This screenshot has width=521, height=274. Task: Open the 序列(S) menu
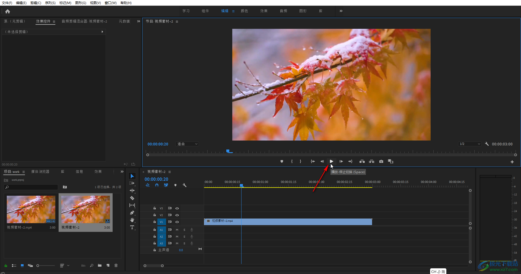coord(50,3)
